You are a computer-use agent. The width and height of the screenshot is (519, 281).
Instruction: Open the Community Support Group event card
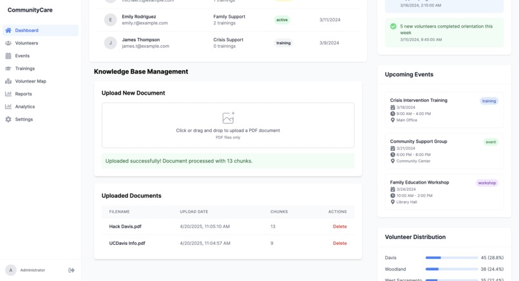(x=444, y=151)
